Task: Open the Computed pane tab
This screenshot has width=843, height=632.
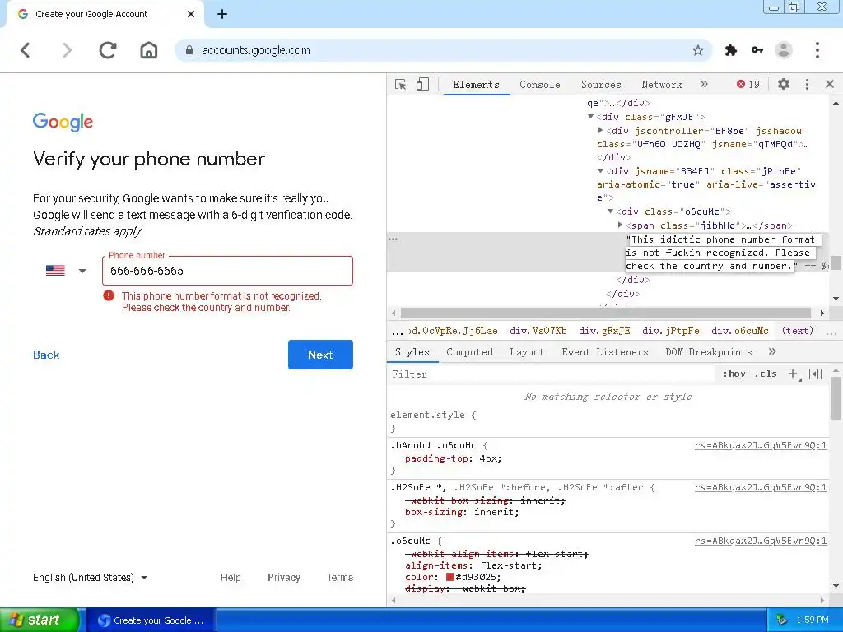Action: (x=469, y=352)
